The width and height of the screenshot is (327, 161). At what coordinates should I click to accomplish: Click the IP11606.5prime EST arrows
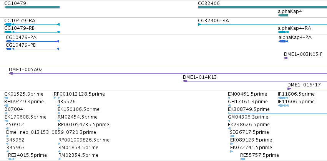coord(283,106)
